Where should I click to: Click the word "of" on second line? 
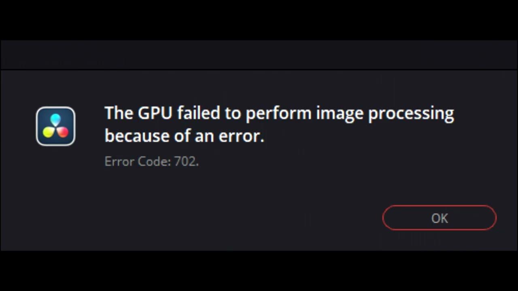(x=182, y=136)
